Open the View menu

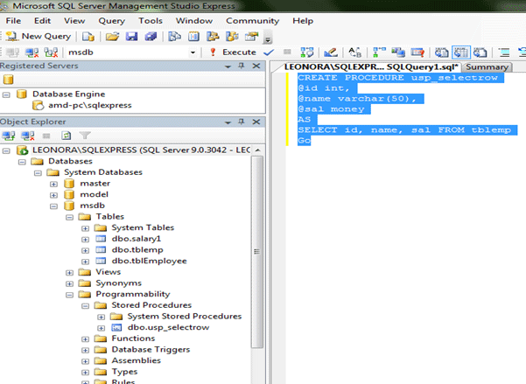[74, 21]
